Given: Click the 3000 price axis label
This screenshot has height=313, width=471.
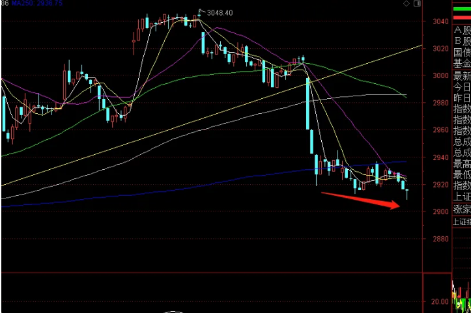Looking at the screenshot, I should (x=440, y=75).
